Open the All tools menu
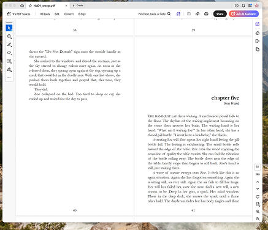Viewport: 268px width, 230px height. tap(45, 14)
